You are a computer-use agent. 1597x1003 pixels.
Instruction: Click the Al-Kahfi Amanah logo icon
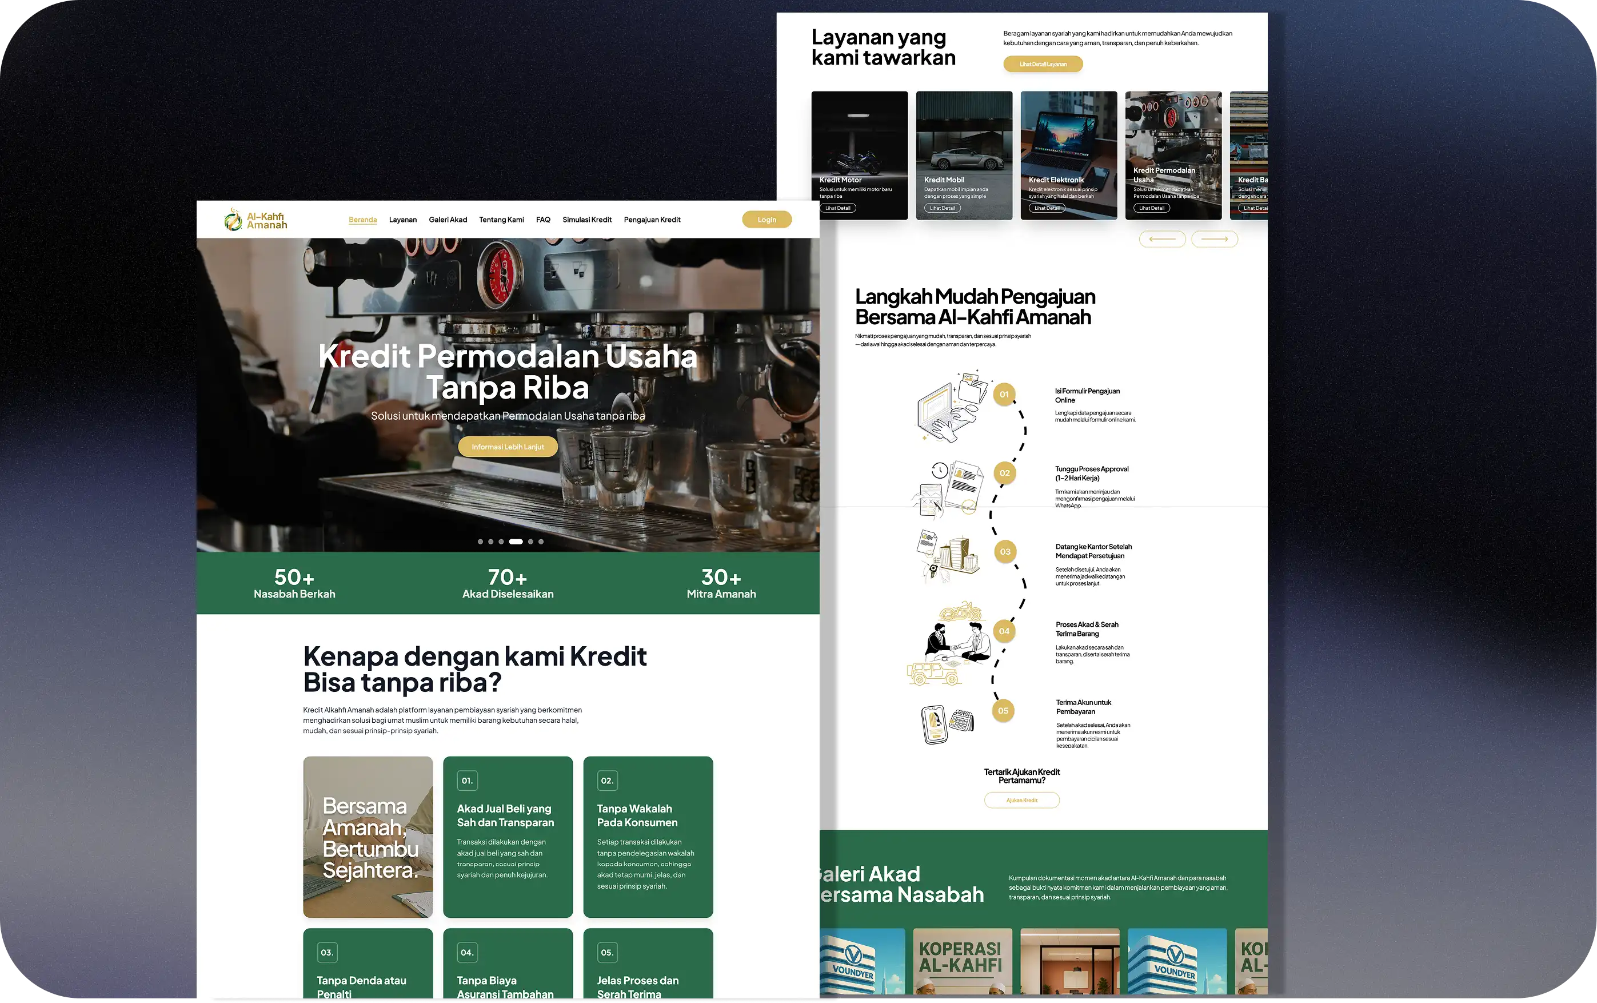(233, 219)
